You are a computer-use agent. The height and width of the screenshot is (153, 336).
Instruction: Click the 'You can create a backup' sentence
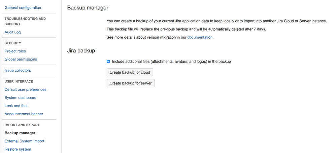[x=216, y=21]
